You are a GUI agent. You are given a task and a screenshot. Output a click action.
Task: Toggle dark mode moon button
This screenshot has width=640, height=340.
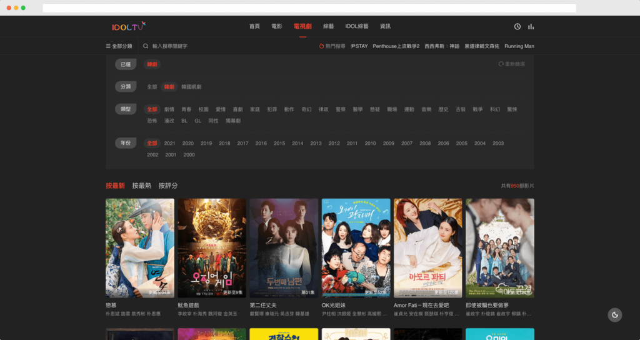coord(615,315)
